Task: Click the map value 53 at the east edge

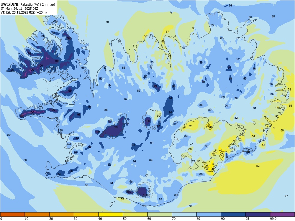Action: 290,90
